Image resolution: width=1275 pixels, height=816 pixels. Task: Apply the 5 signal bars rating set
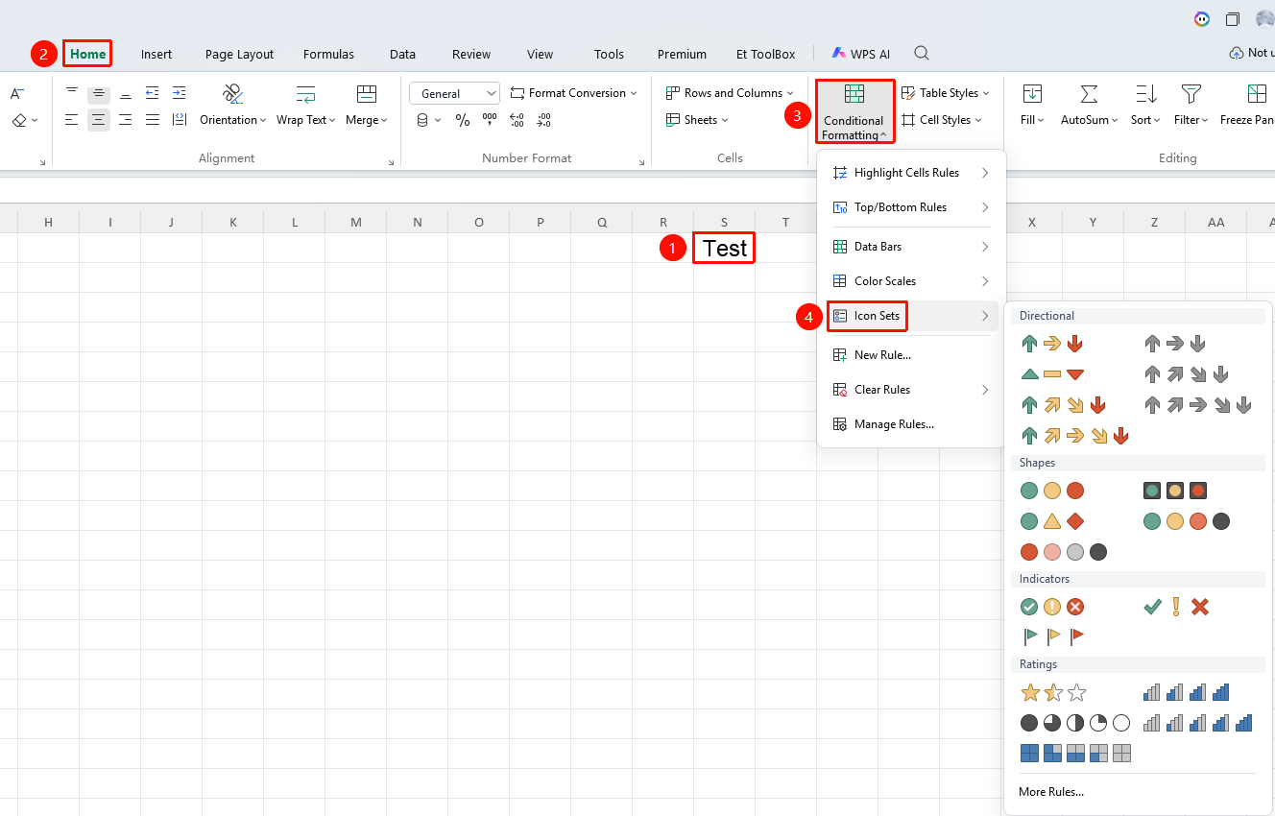pyautogui.click(x=1198, y=723)
